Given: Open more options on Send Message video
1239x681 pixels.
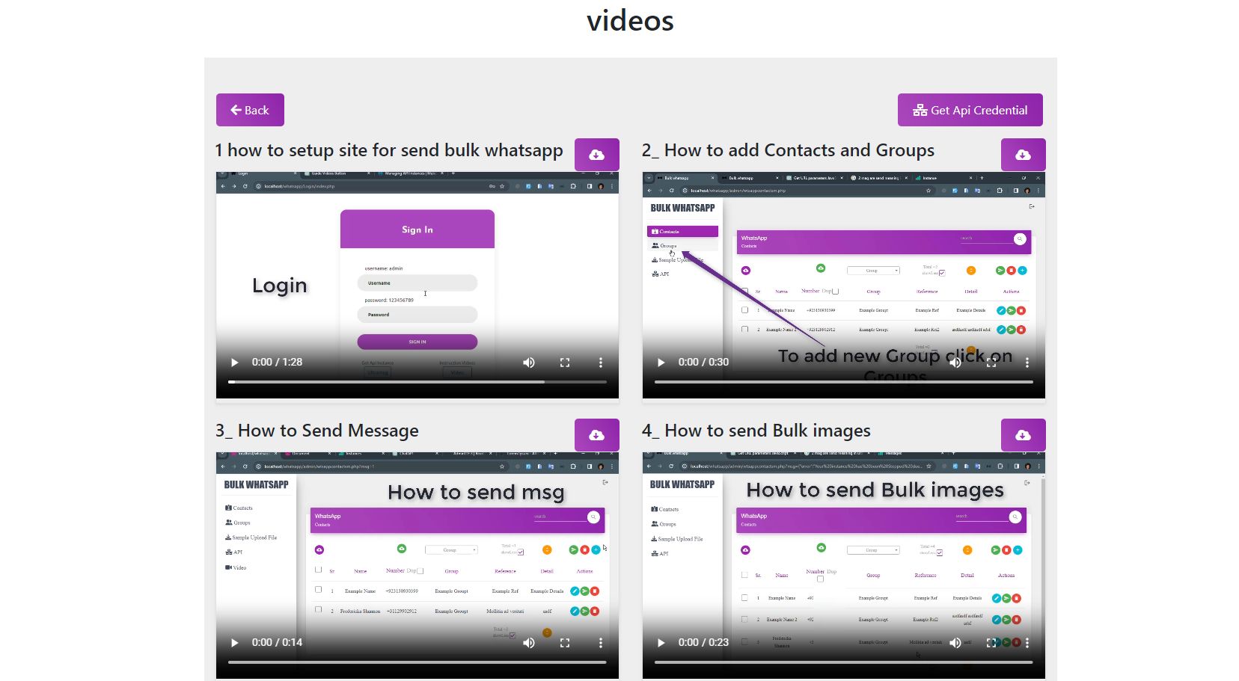Looking at the screenshot, I should (x=600, y=643).
